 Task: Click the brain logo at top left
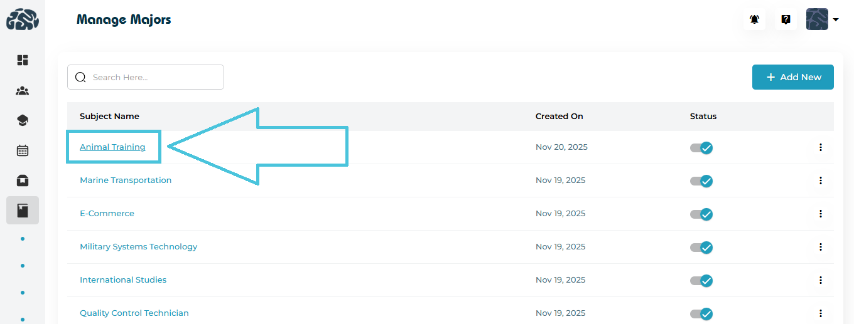coord(23,20)
